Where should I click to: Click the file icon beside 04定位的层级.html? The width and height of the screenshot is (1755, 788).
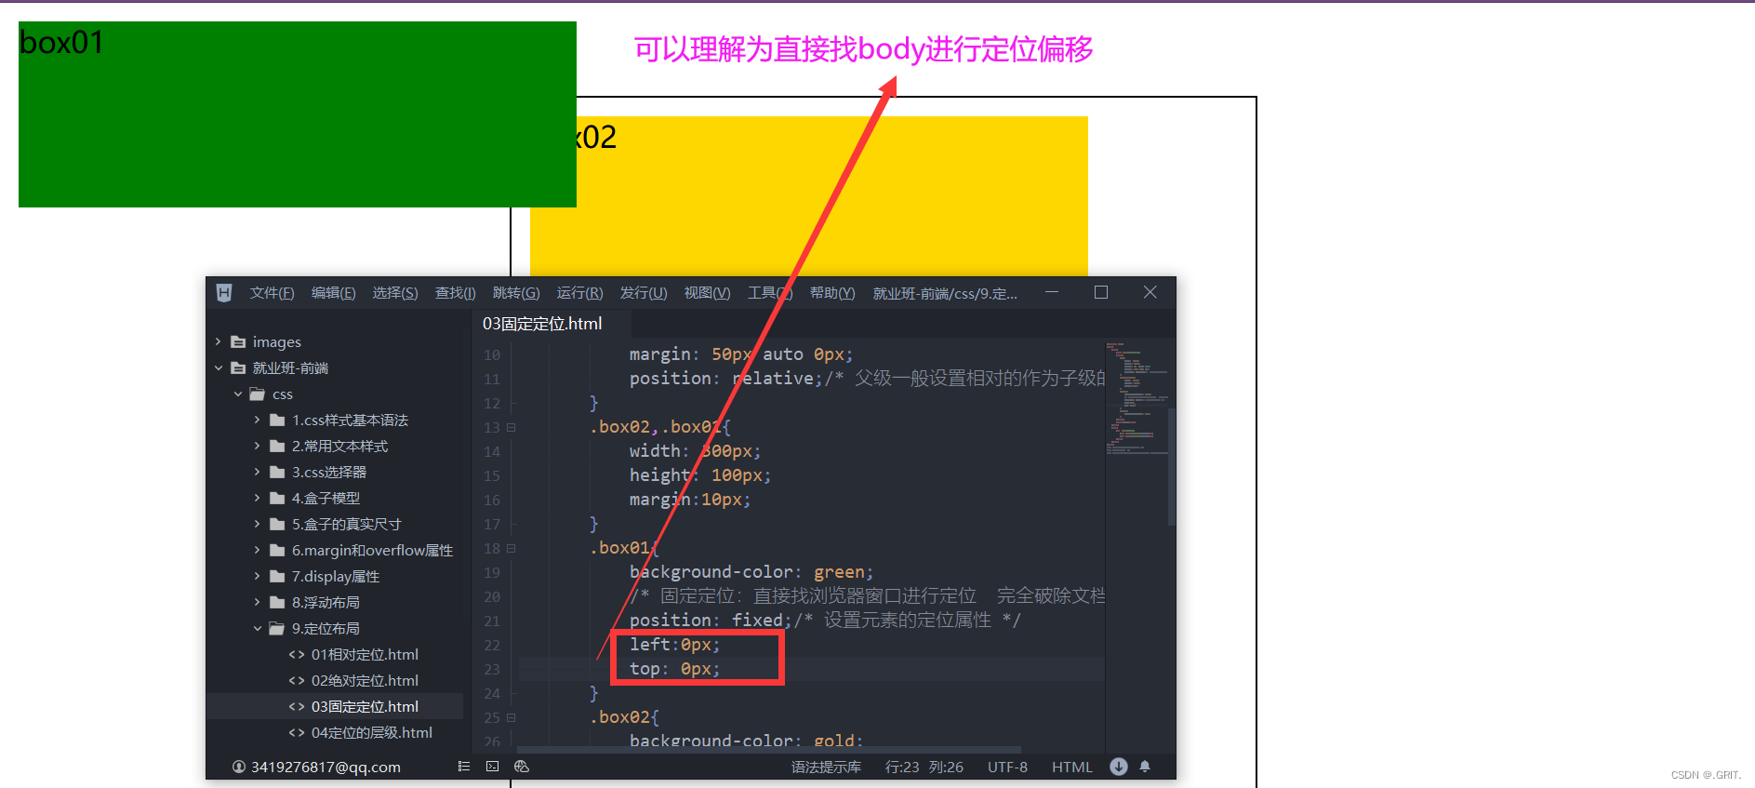[297, 733]
